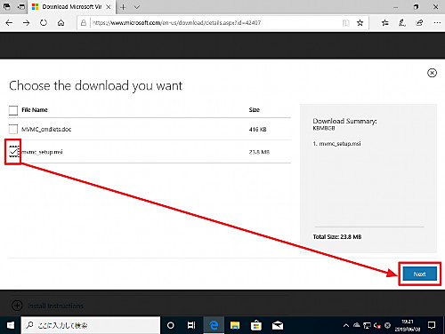Refresh the current page

44,23
